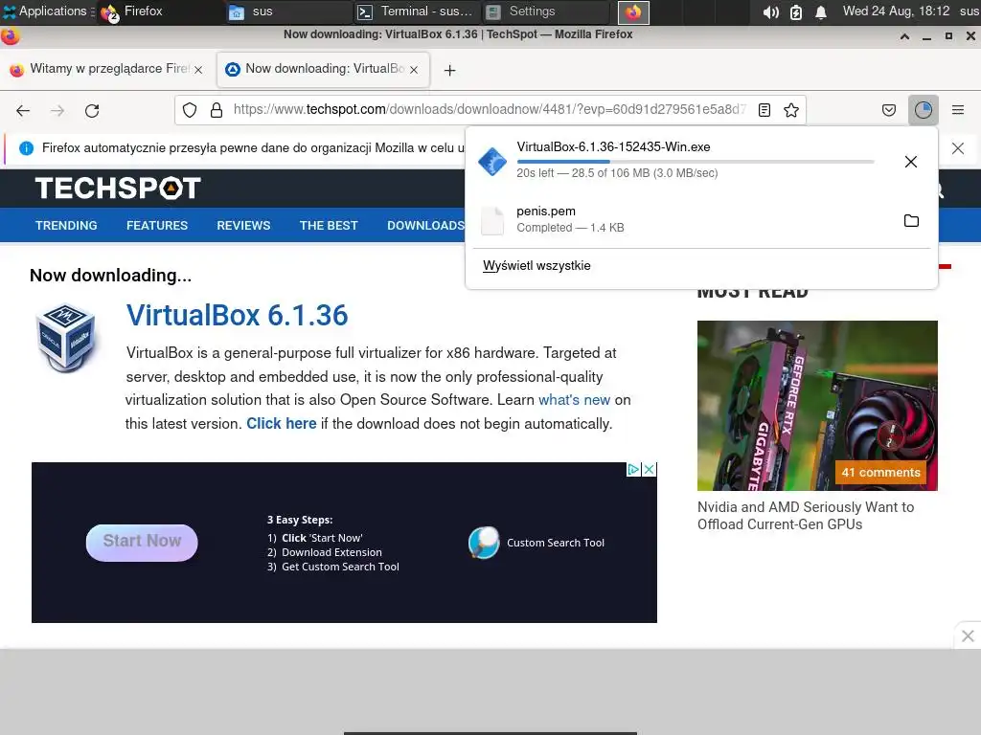Open the Firefox hamburger menu
The height and width of the screenshot is (735, 981).
[x=958, y=110]
